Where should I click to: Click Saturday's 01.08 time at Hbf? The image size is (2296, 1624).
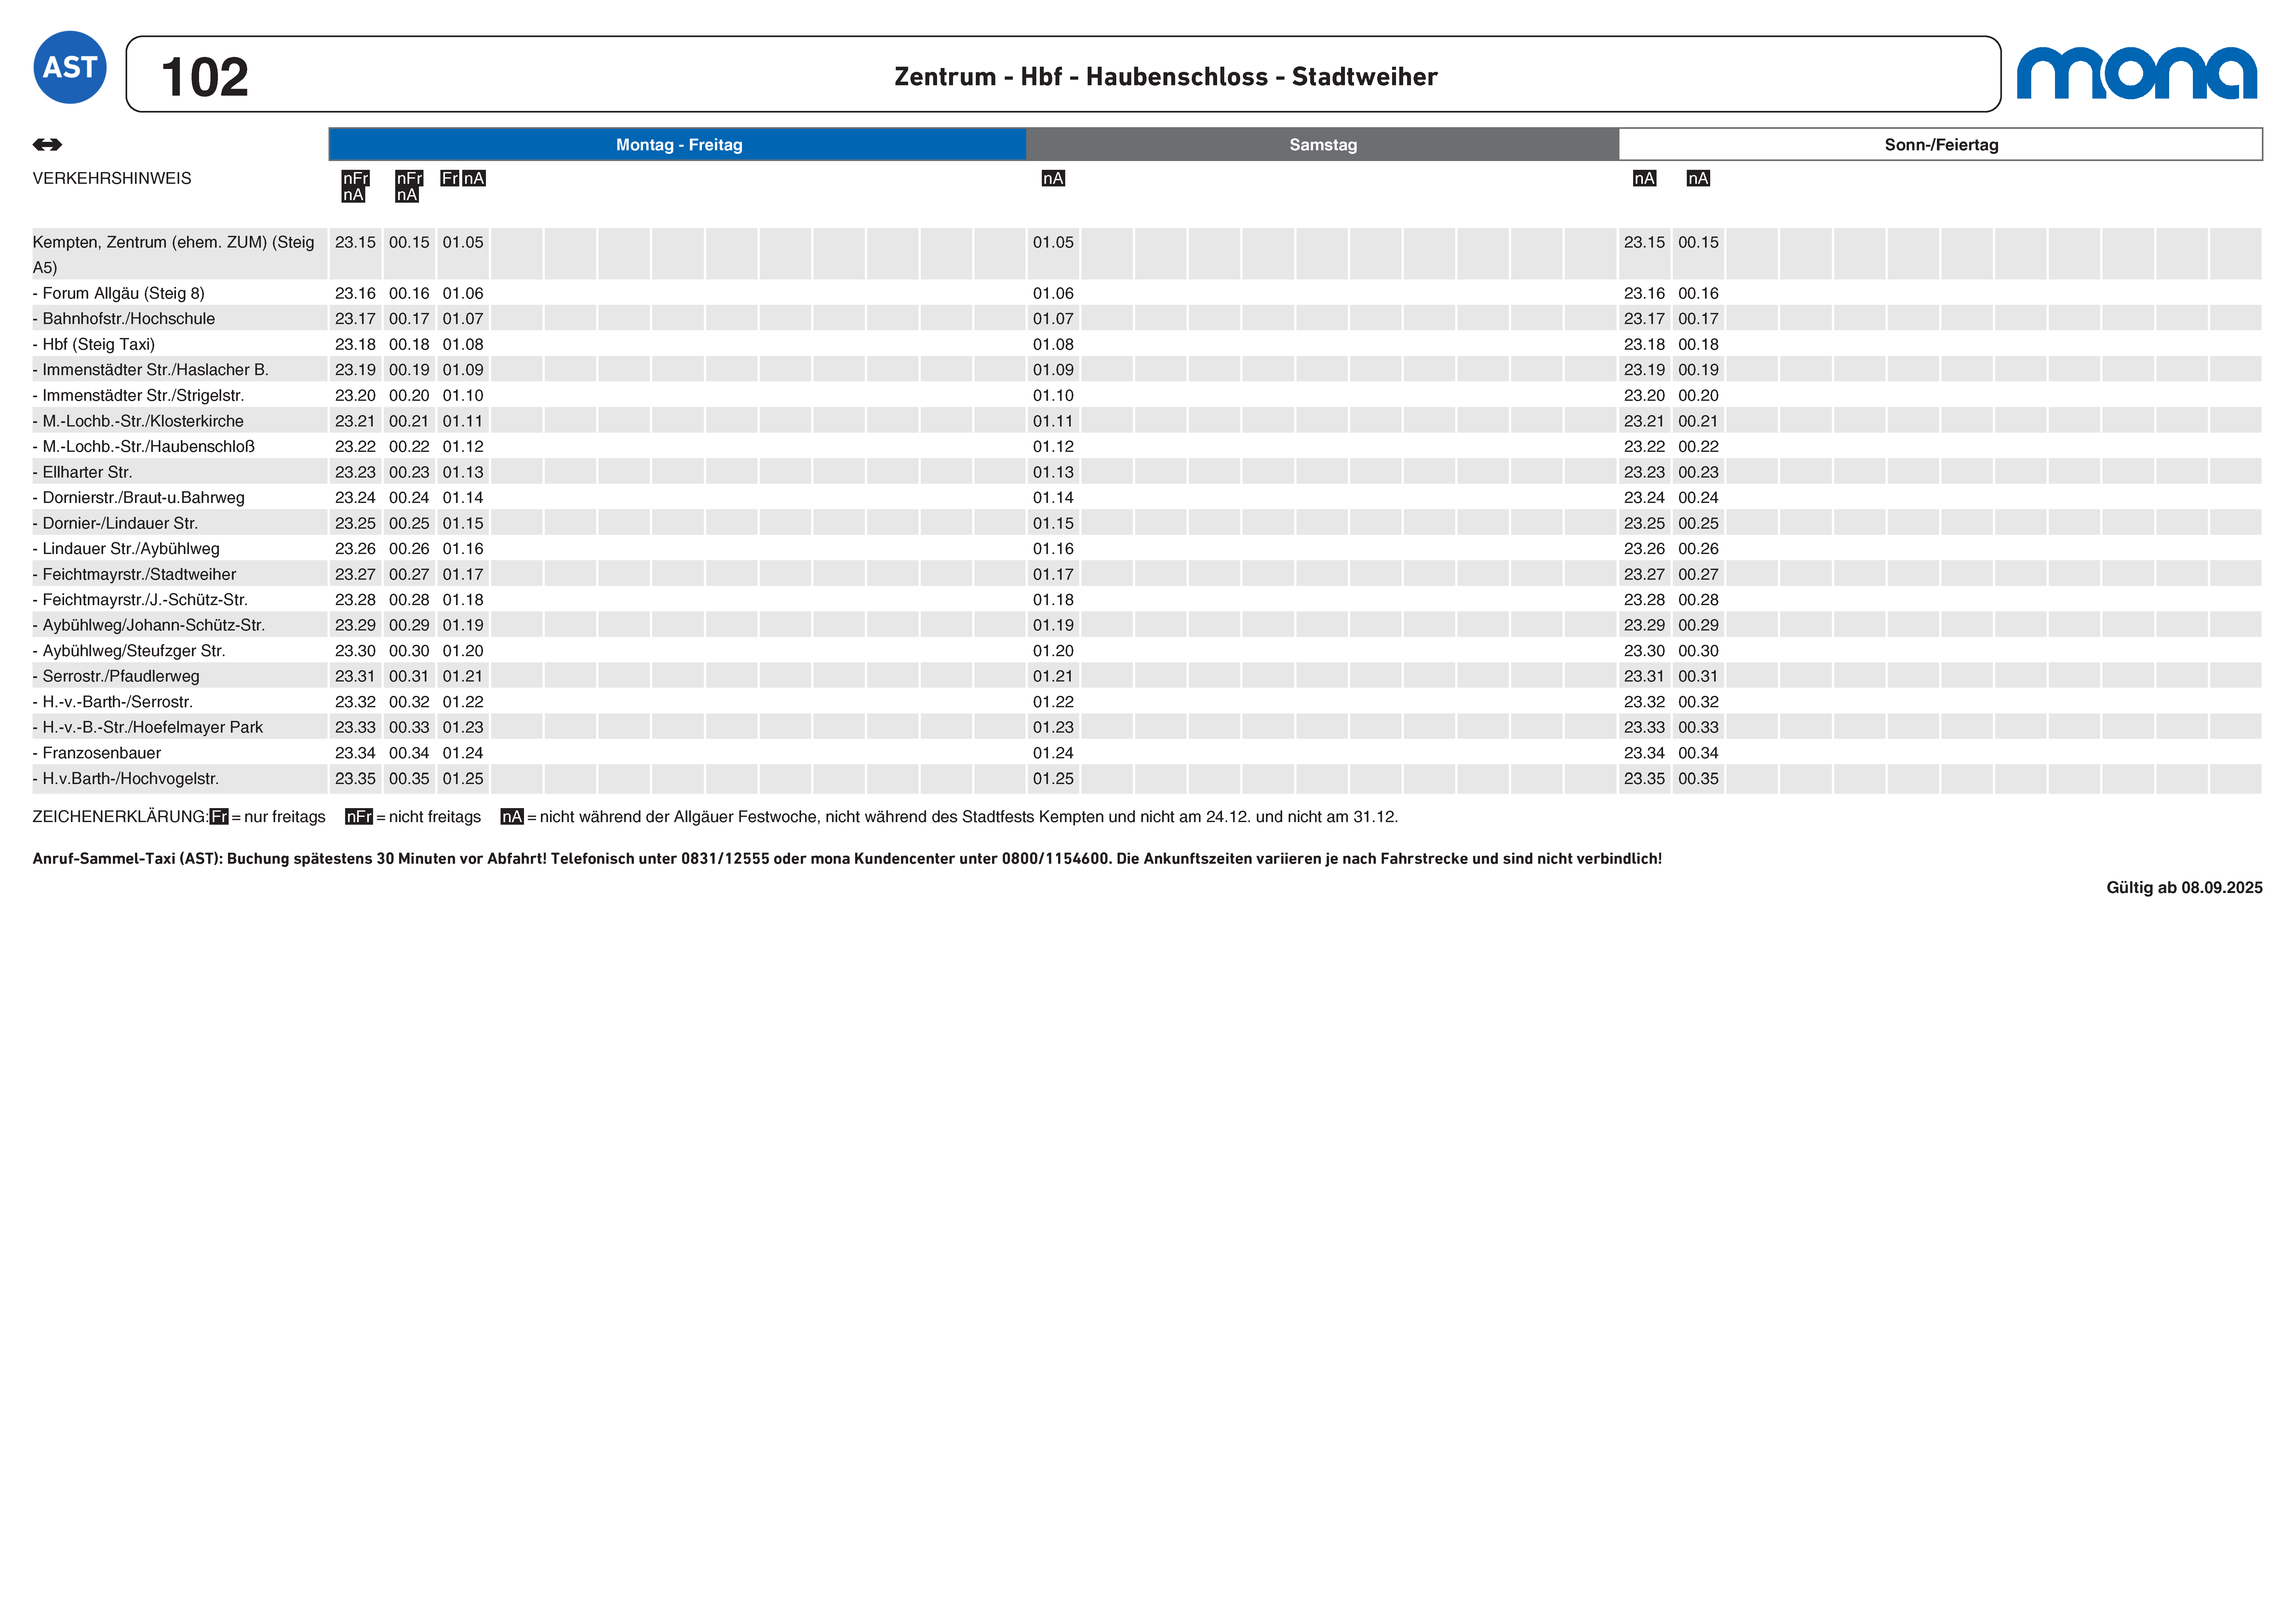(x=1053, y=344)
